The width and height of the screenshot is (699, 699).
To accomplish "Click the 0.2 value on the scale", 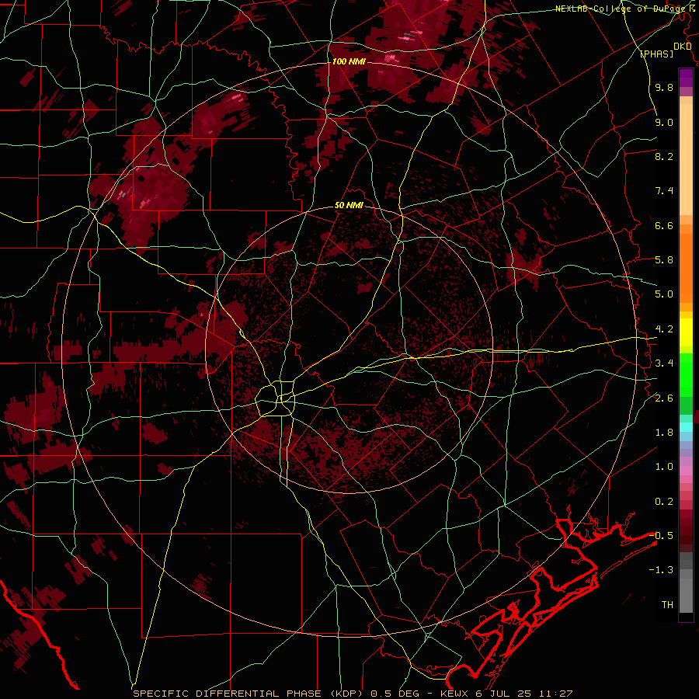I will 664,502.
